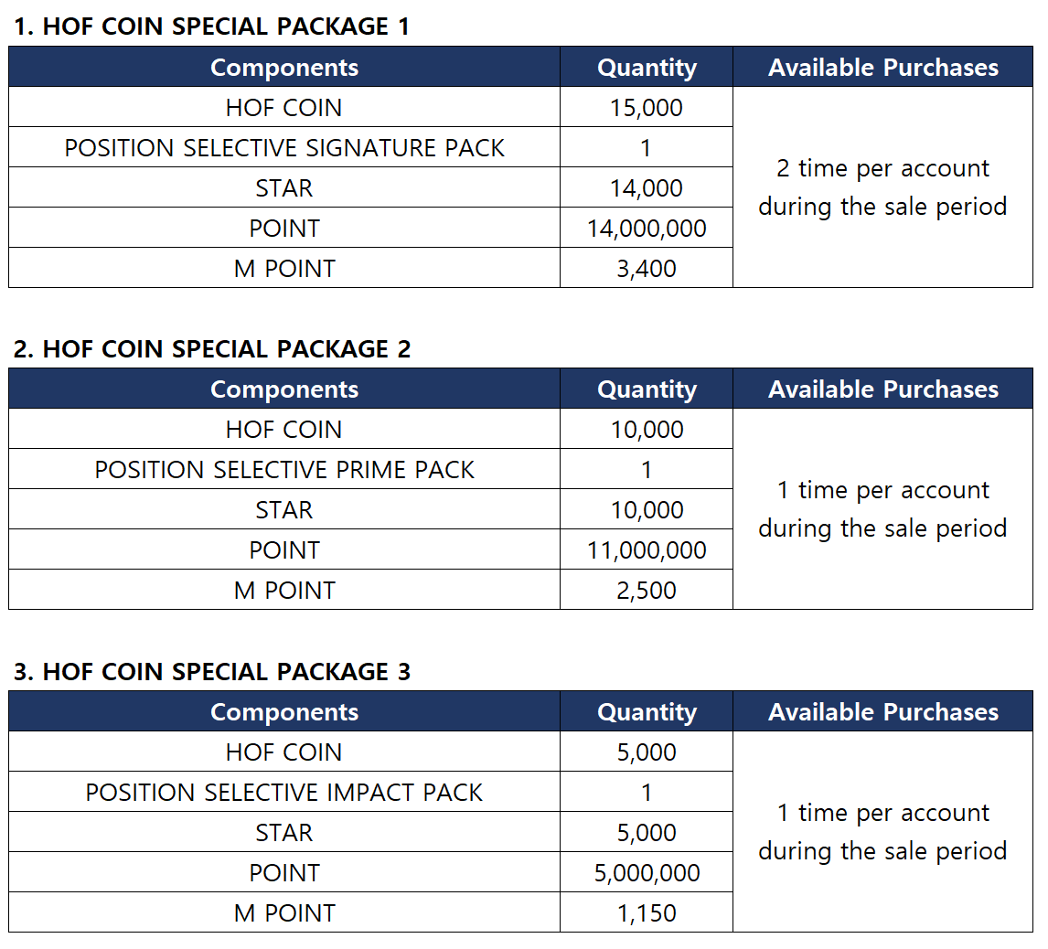This screenshot has width=1048, height=949.
Task: Select the POSITION SELECTIVE PRIME PACK cell
Action: click(x=284, y=470)
